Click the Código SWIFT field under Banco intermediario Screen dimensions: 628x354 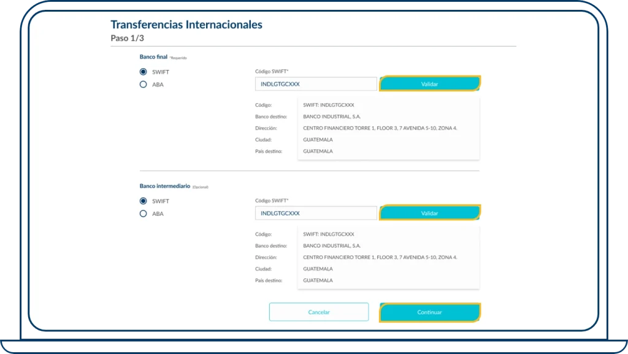pyautogui.click(x=315, y=212)
